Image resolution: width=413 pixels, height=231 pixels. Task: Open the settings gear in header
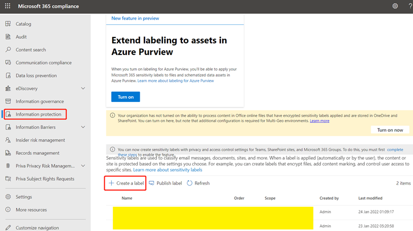pos(395,6)
